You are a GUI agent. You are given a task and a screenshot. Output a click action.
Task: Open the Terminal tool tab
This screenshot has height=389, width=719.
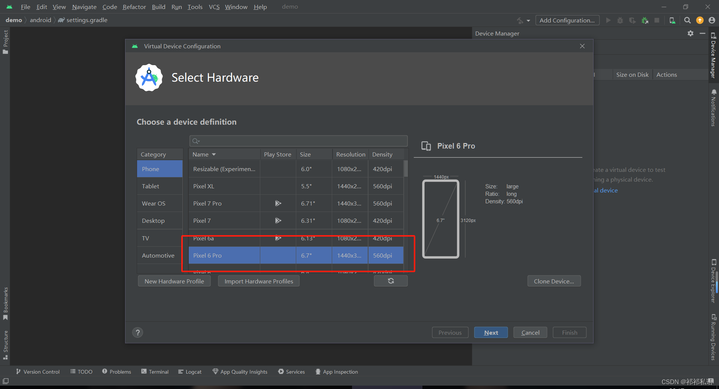[x=155, y=371]
